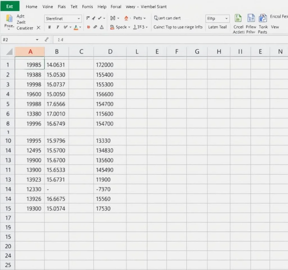Image resolution: width=288 pixels, height=270 pixels.
Task: Select the cell containing 145490
Action: [x=110, y=170]
